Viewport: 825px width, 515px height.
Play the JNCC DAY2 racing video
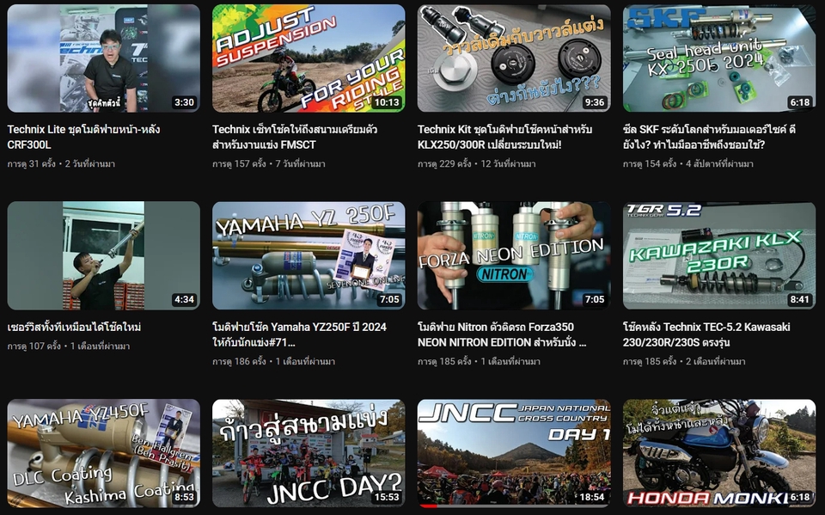303,453
